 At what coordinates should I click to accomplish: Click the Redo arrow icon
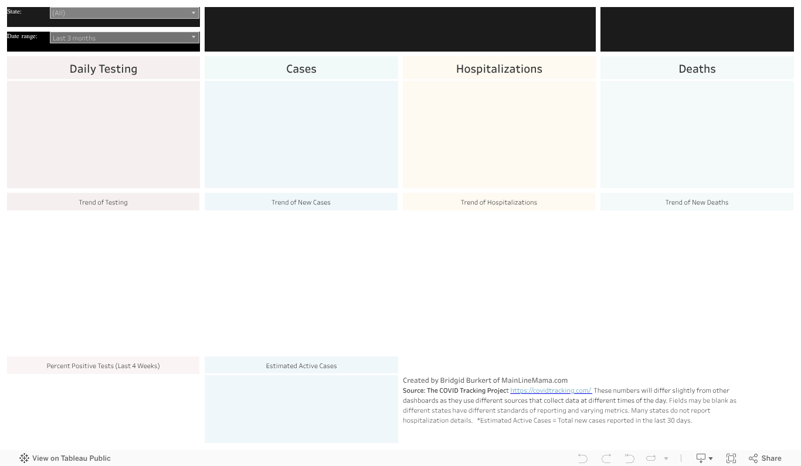(606, 458)
